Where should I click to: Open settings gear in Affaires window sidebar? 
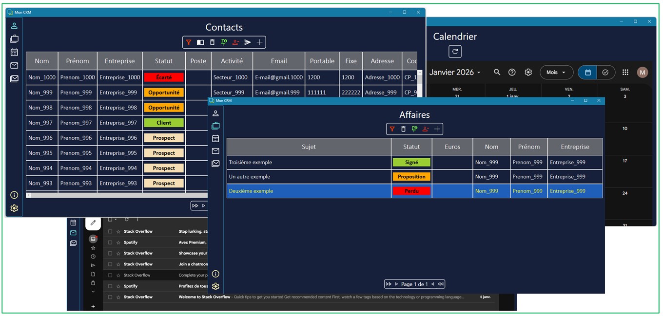tap(215, 286)
